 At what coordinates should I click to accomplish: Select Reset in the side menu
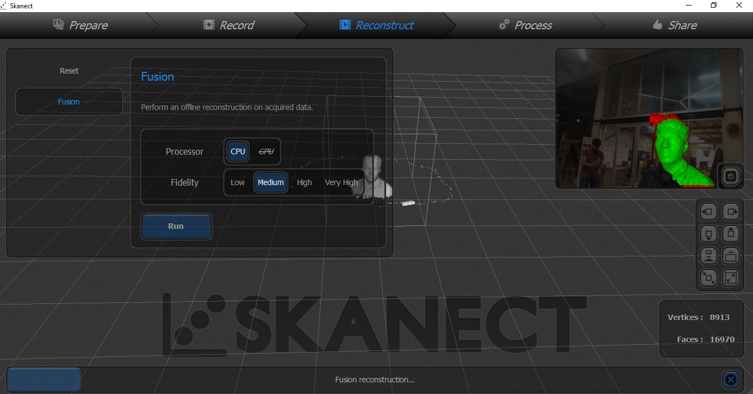(69, 71)
